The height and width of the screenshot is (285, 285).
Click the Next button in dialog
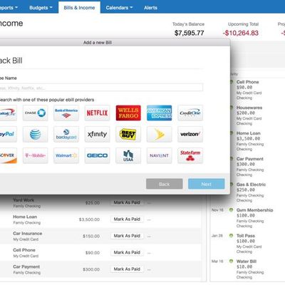tap(207, 184)
